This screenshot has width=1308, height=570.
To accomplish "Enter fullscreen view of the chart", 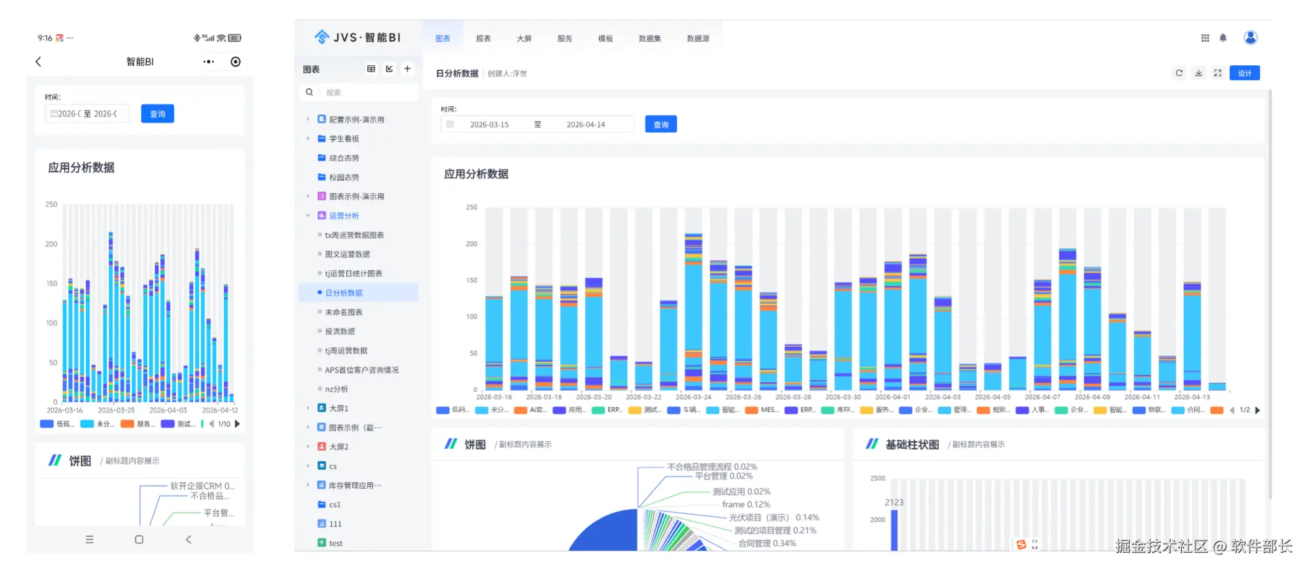I will point(1218,73).
